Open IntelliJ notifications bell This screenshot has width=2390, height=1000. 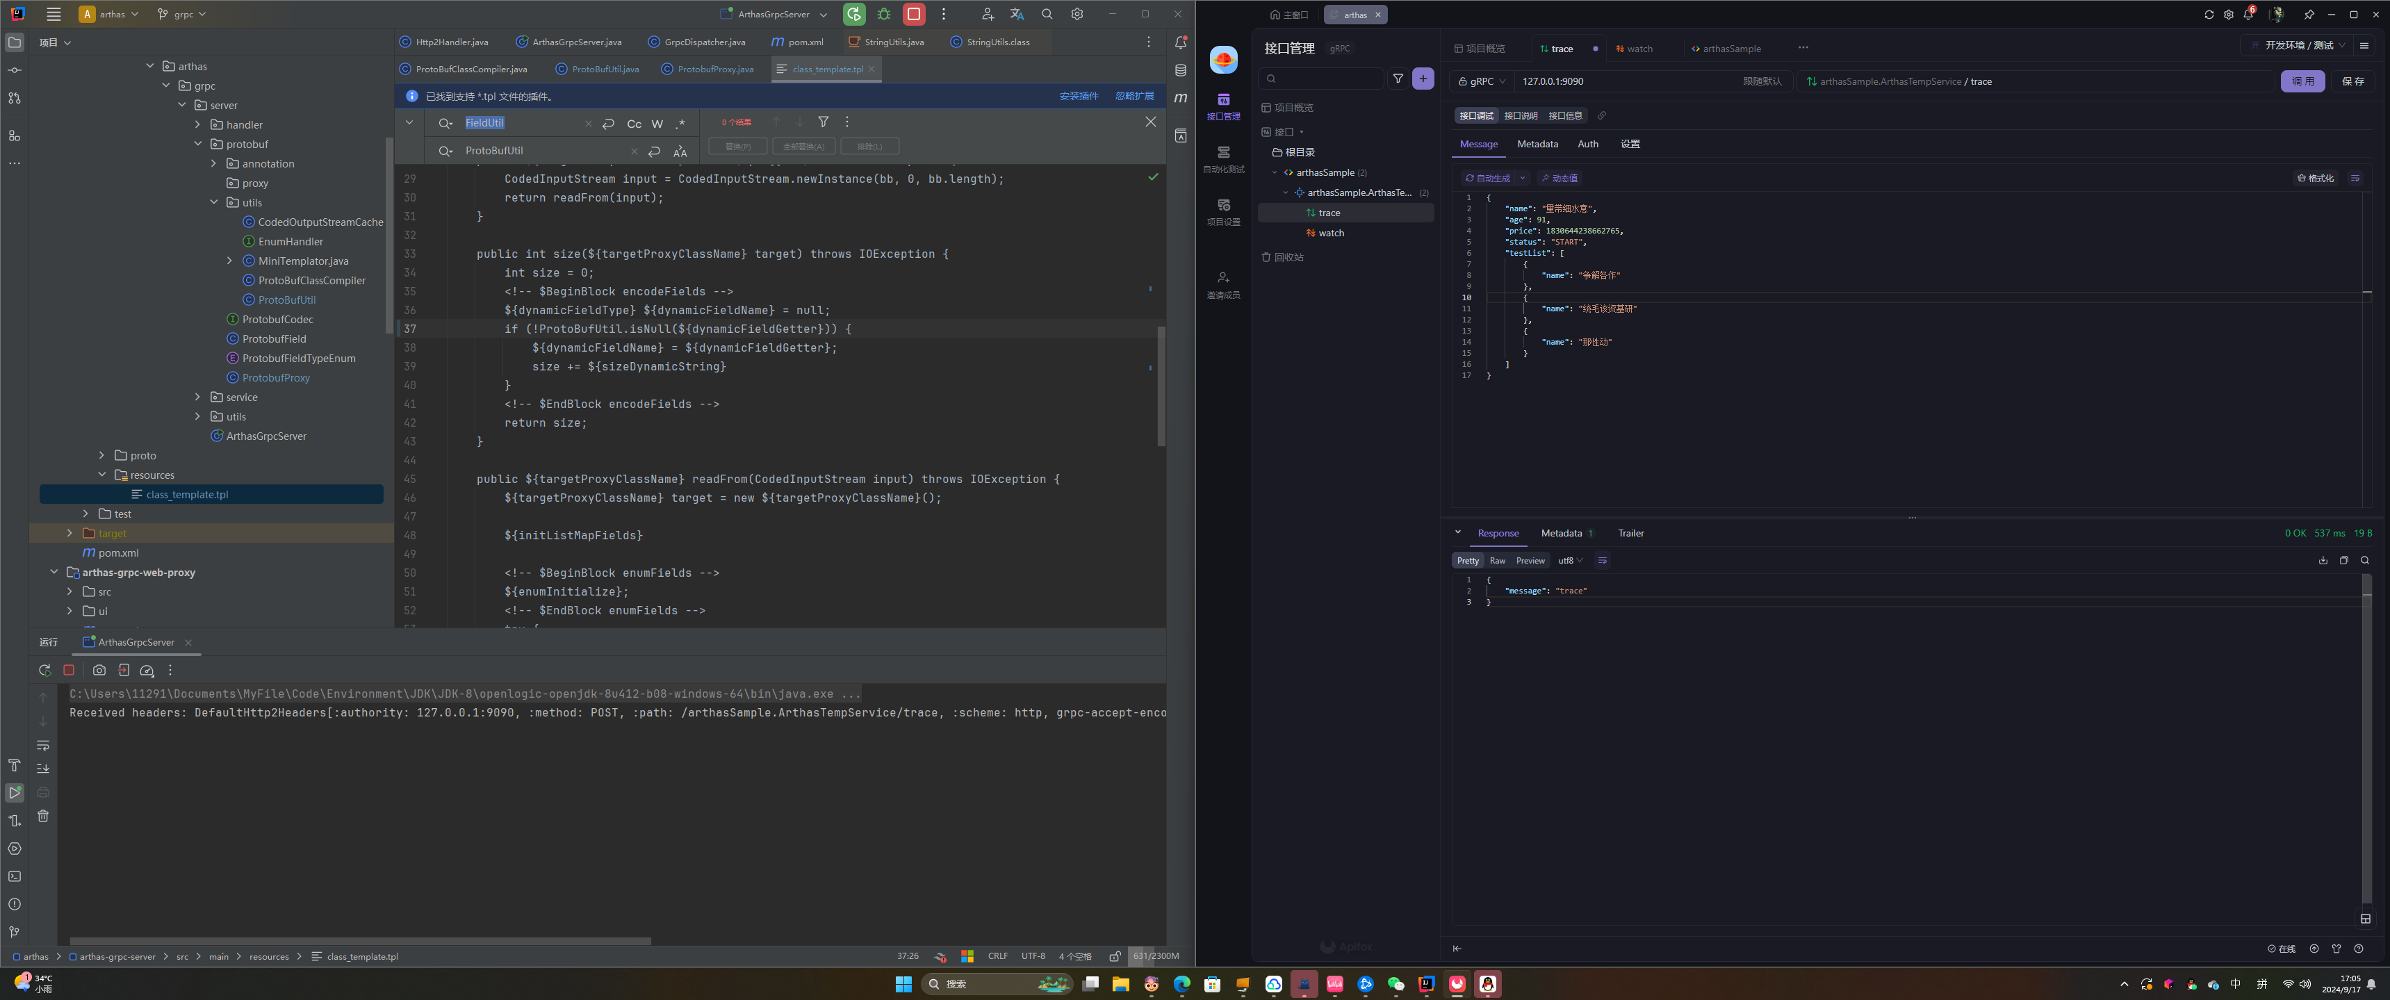click(1180, 42)
